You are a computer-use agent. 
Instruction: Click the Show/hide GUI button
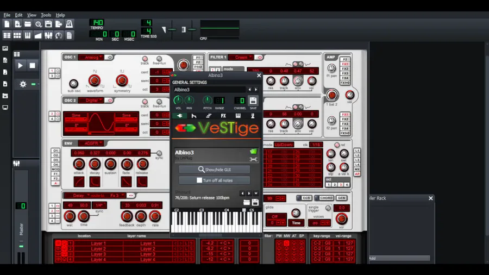214,170
